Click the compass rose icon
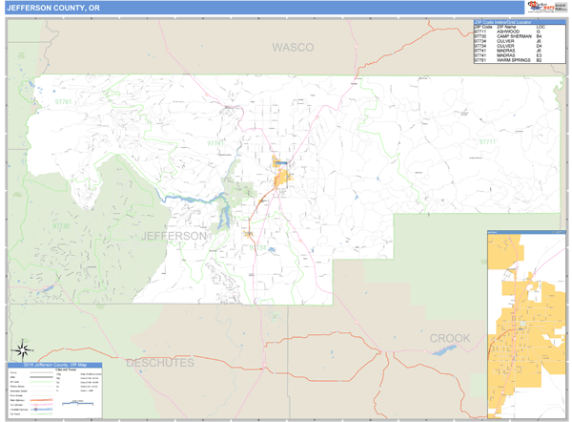Screen dimensions: 572x422 click(x=23, y=350)
